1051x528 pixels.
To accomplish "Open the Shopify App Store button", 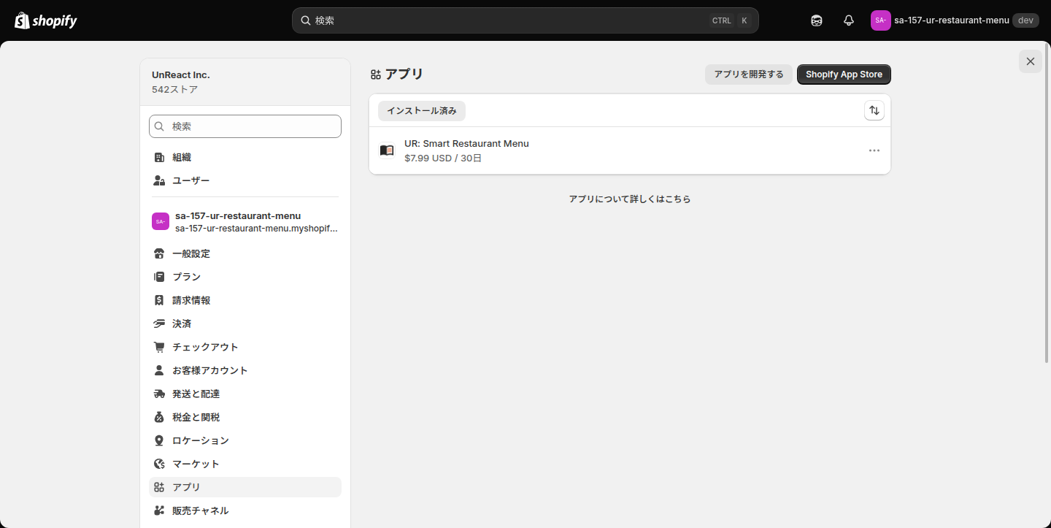I will (844, 74).
